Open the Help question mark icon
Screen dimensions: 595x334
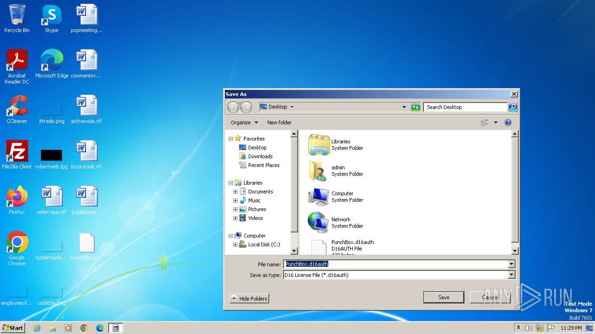click(x=508, y=122)
